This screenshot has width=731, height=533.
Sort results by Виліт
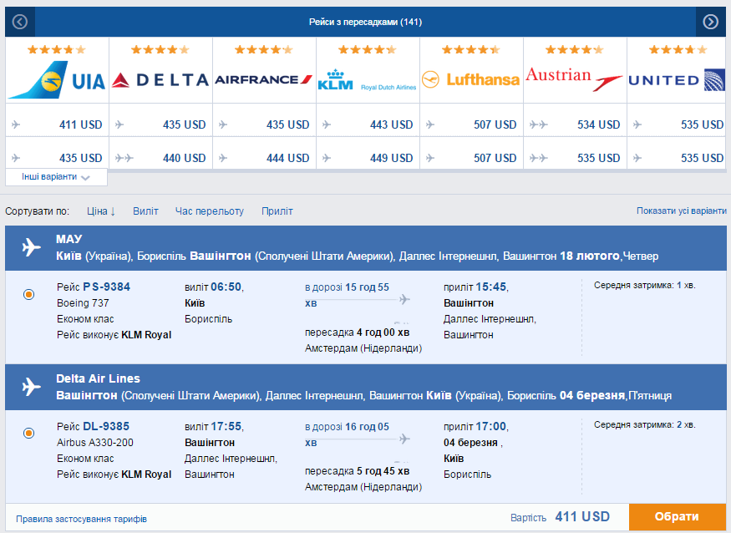click(x=145, y=211)
